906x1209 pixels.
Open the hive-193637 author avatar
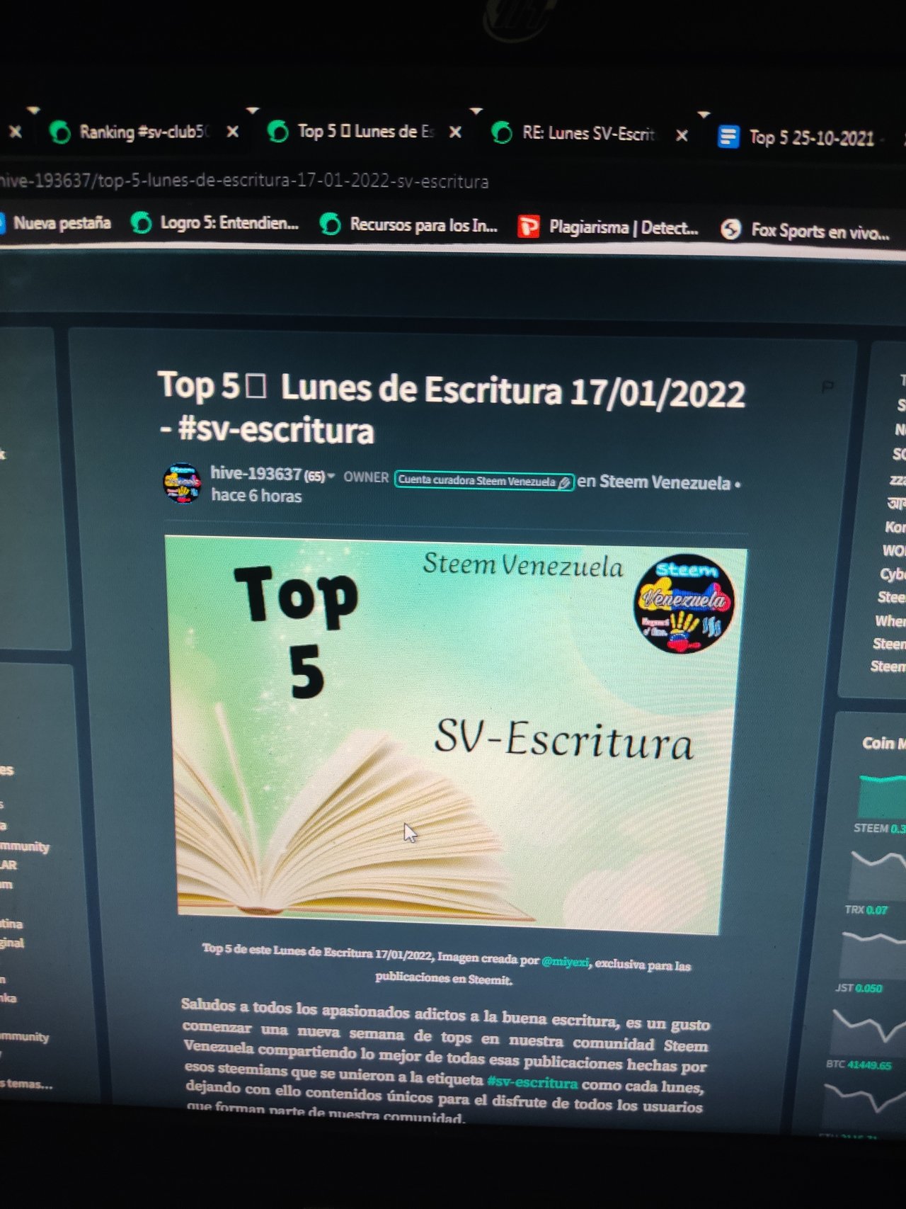click(182, 483)
